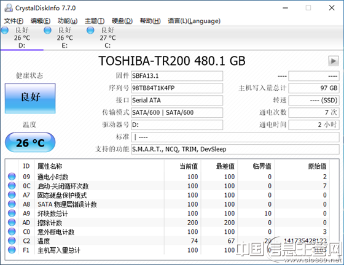This screenshot has height=265, width=344.
Task: Click the power on count field 7 次
Action: pos(314,113)
